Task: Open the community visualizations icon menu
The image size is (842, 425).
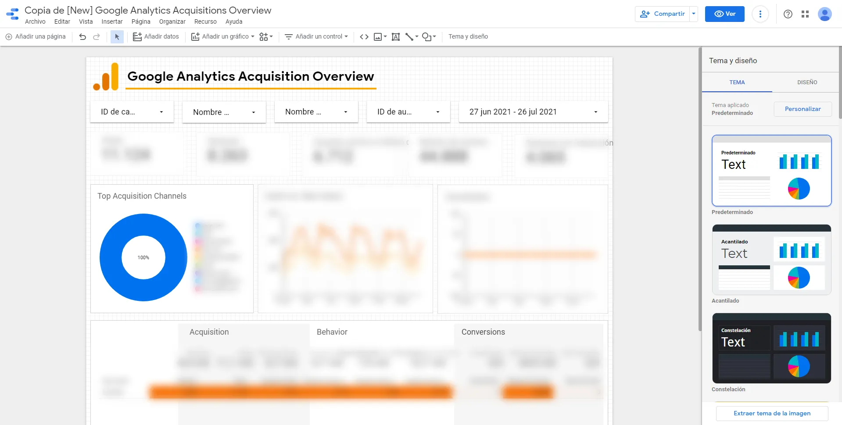Action: click(266, 37)
